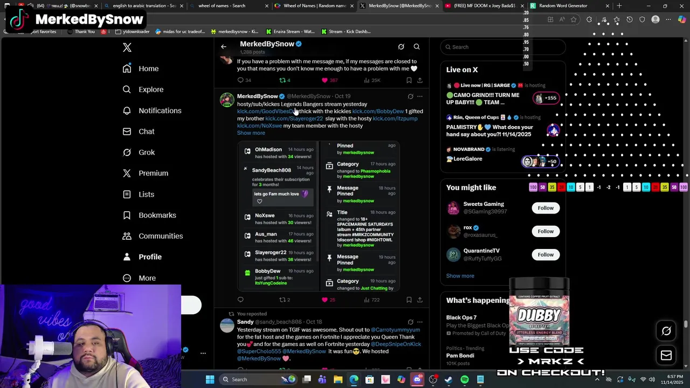
Task: Switch to the Wheel of Names browser tab
Action: (314, 6)
